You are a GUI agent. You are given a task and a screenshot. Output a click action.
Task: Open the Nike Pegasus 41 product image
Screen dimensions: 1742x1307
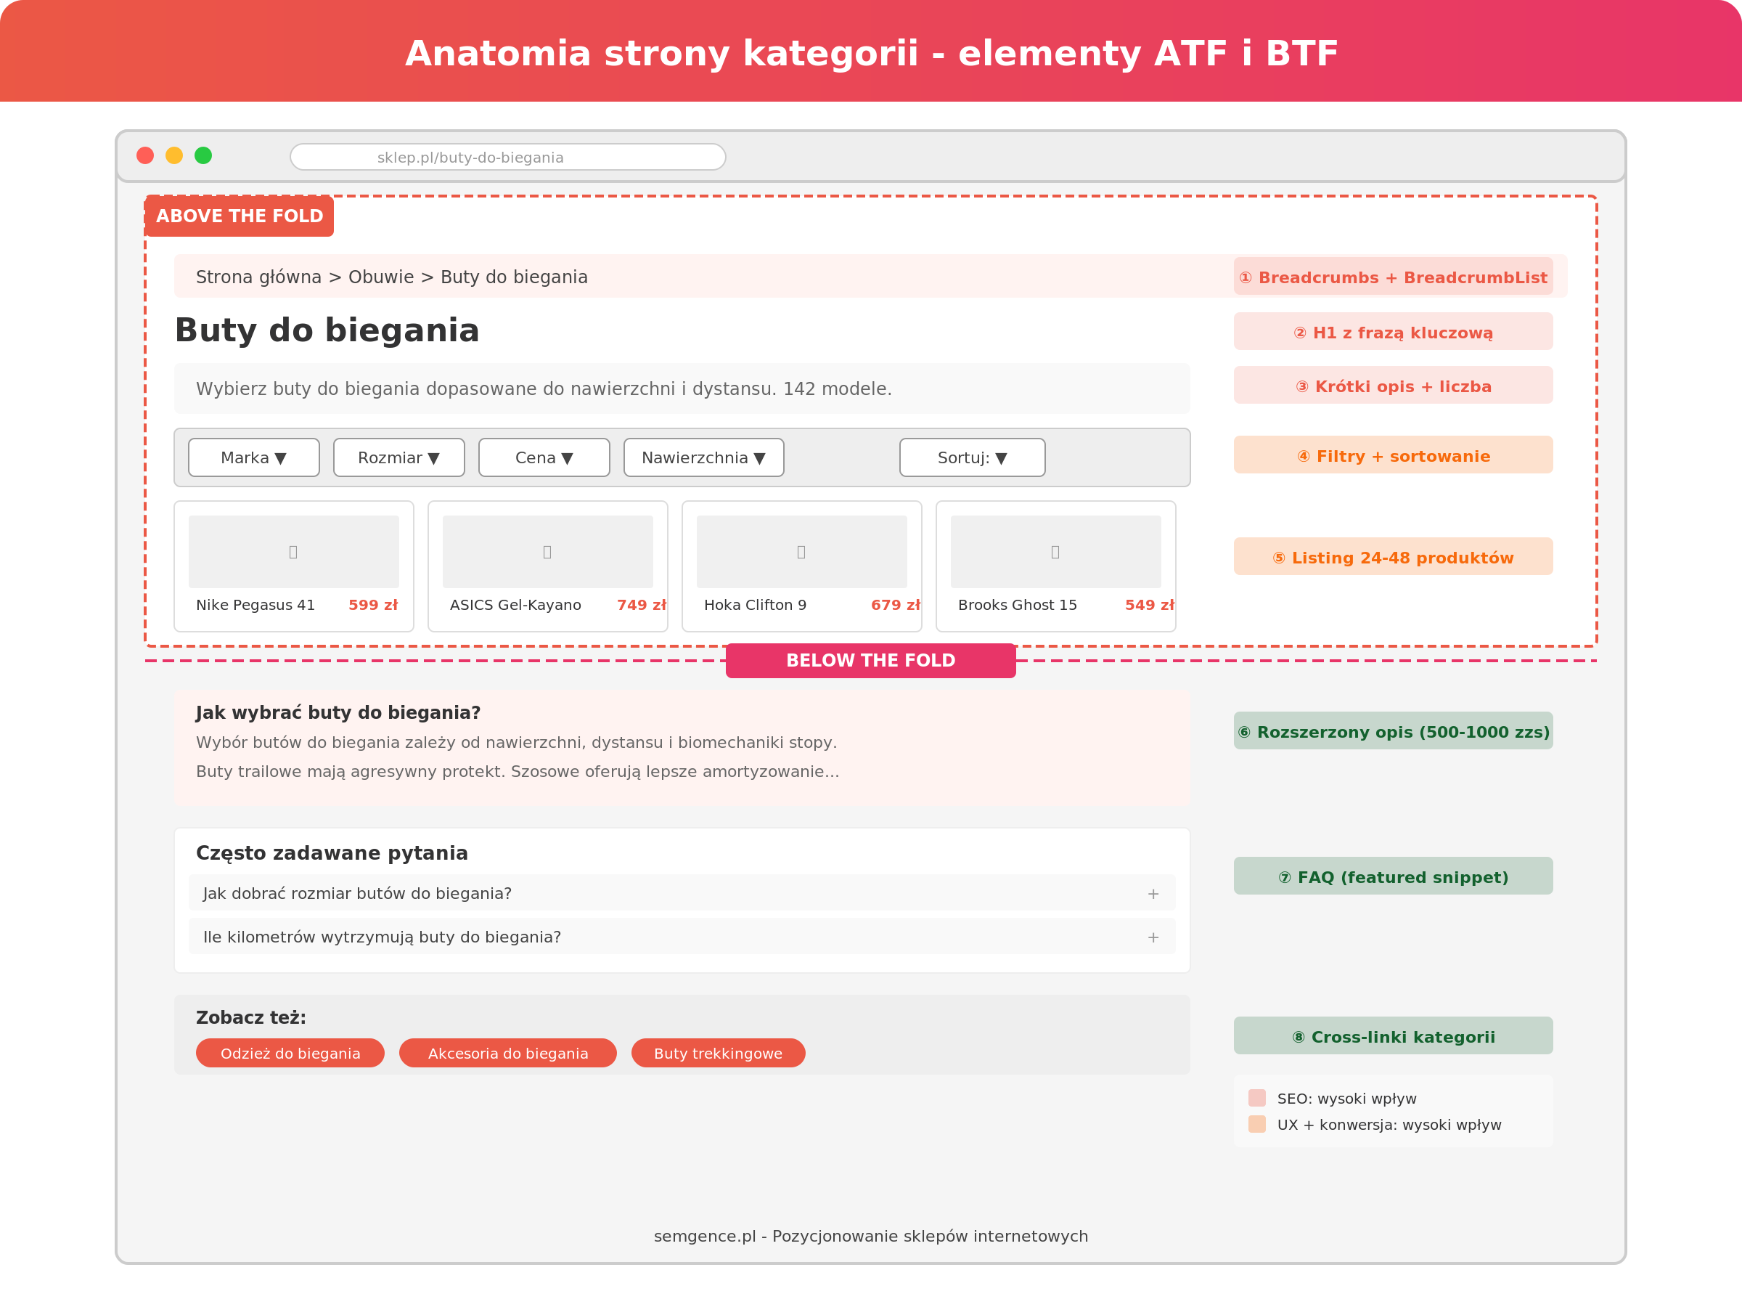coord(294,551)
